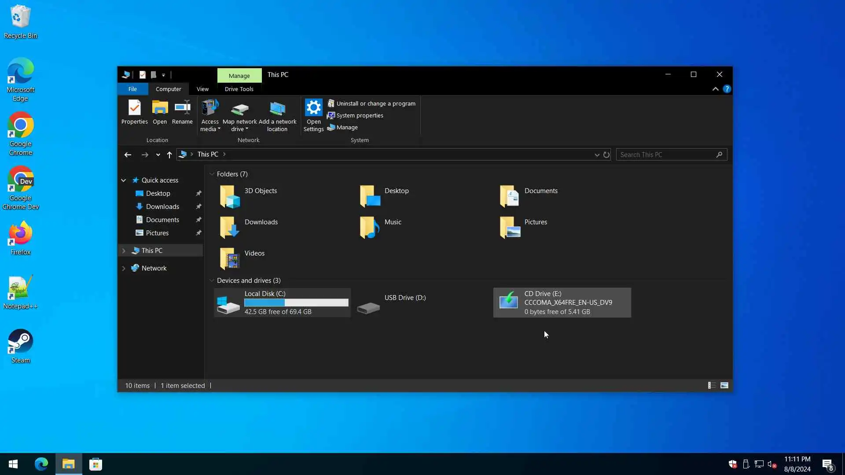Open the View ribbon tab

202,89
